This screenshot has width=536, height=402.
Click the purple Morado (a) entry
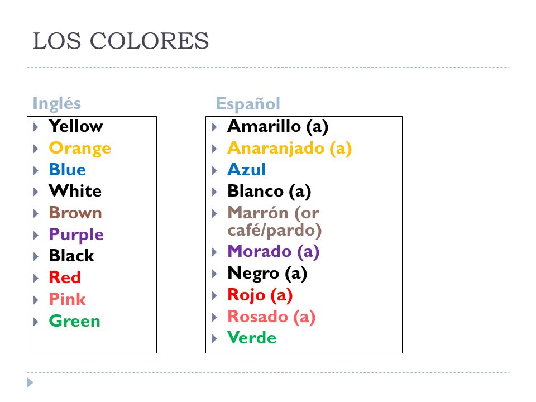click(x=274, y=252)
